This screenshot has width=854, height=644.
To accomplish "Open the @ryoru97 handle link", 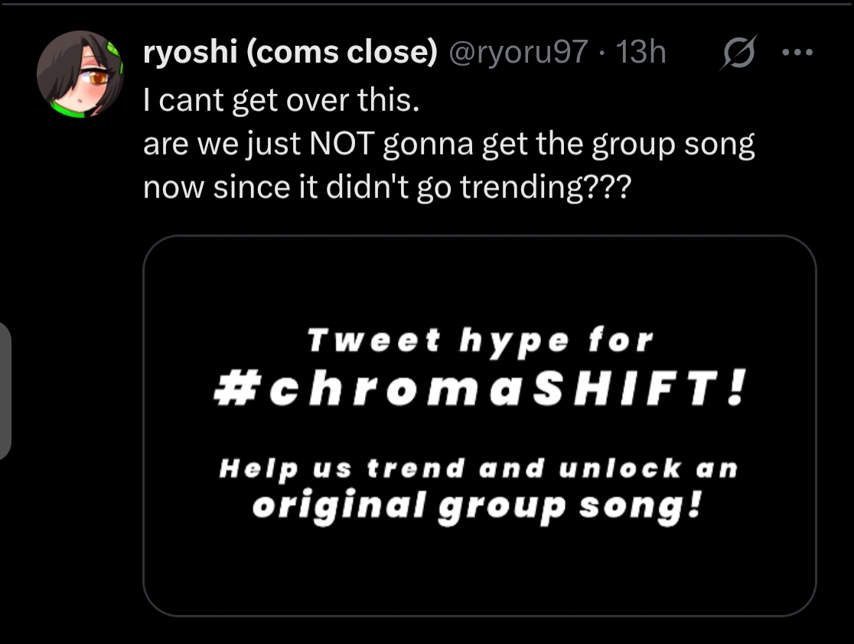I will coord(517,52).
